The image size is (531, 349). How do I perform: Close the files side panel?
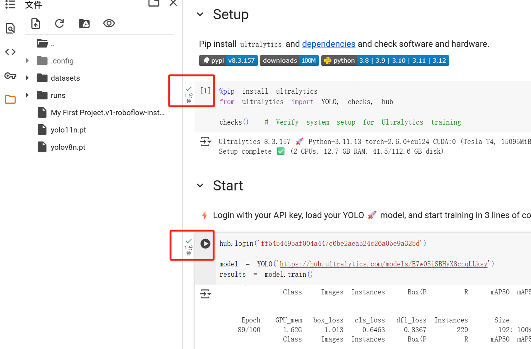173,3
